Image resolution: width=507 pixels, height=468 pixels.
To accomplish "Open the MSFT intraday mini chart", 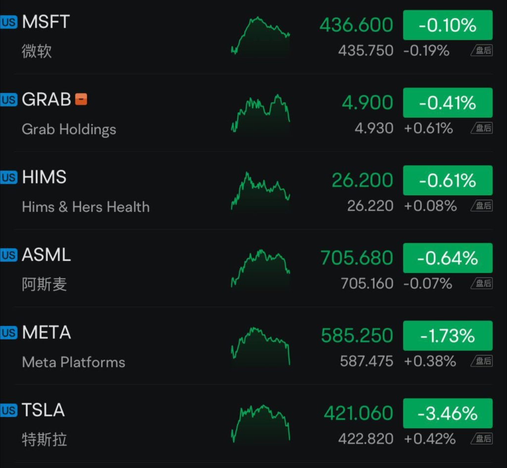I will pos(260,36).
